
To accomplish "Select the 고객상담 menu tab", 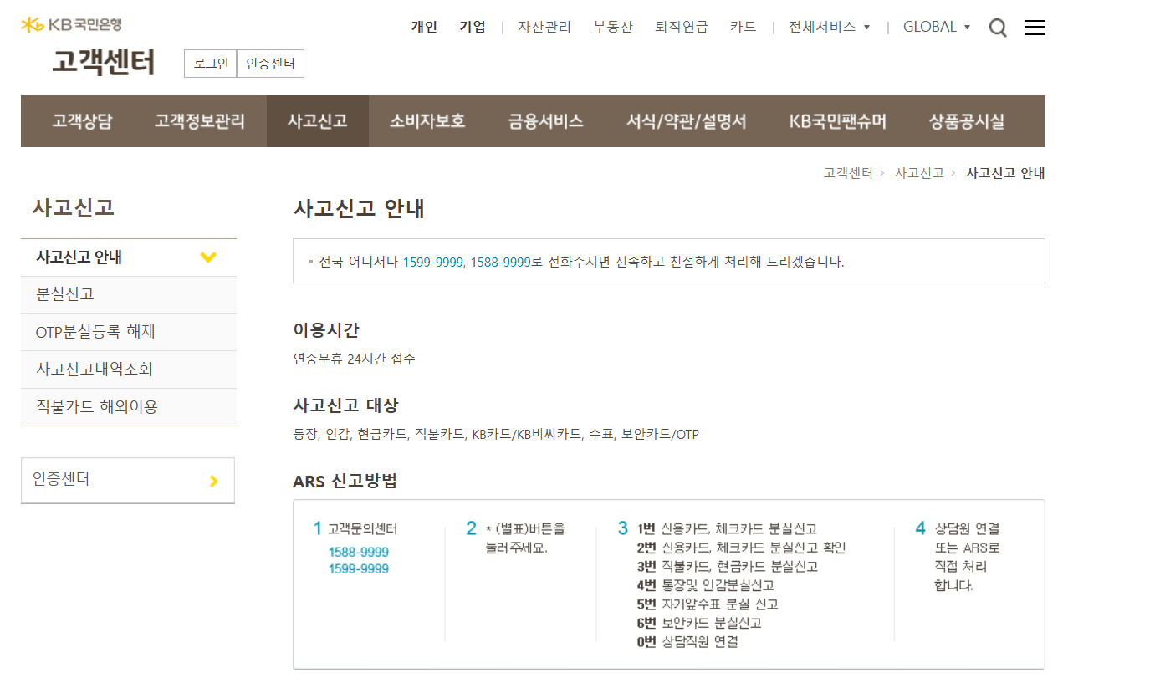I will [x=82, y=121].
